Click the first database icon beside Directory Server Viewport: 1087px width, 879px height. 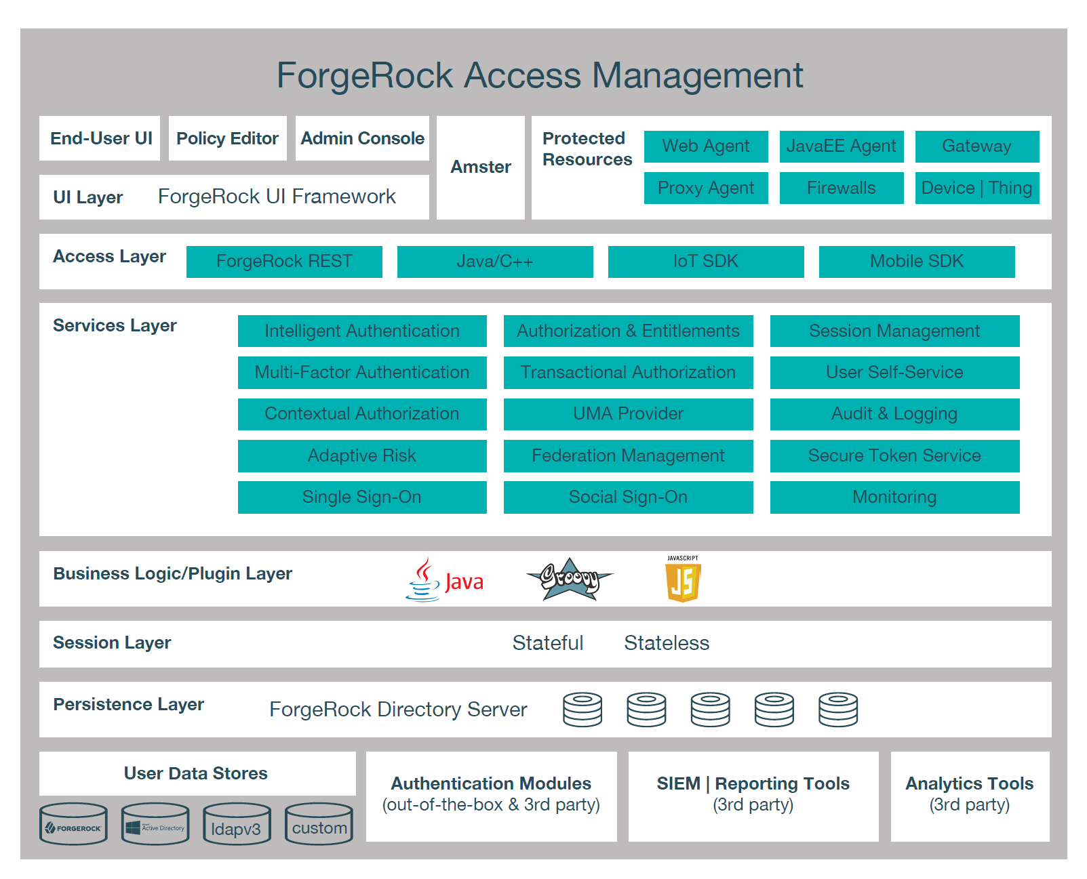(582, 709)
